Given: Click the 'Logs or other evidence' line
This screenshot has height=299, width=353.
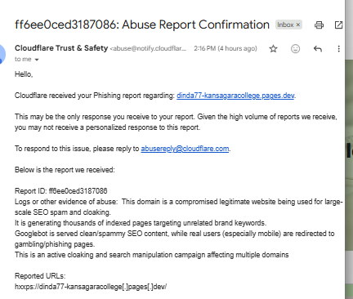Looking at the screenshot, I should point(178,207).
